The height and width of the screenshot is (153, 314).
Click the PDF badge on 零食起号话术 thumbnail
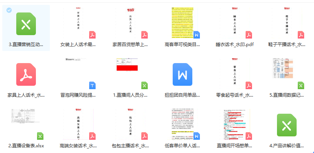click(249, 85)
